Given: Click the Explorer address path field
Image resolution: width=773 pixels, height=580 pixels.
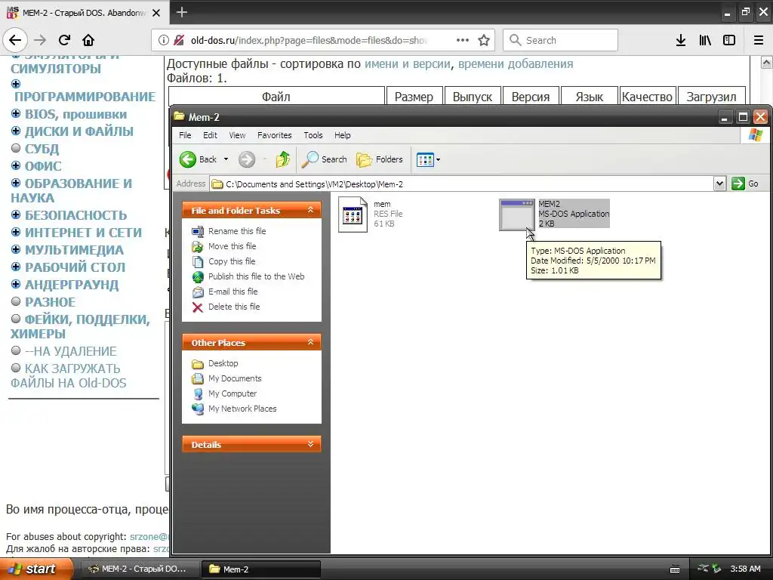Looking at the screenshot, I should 462,184.
